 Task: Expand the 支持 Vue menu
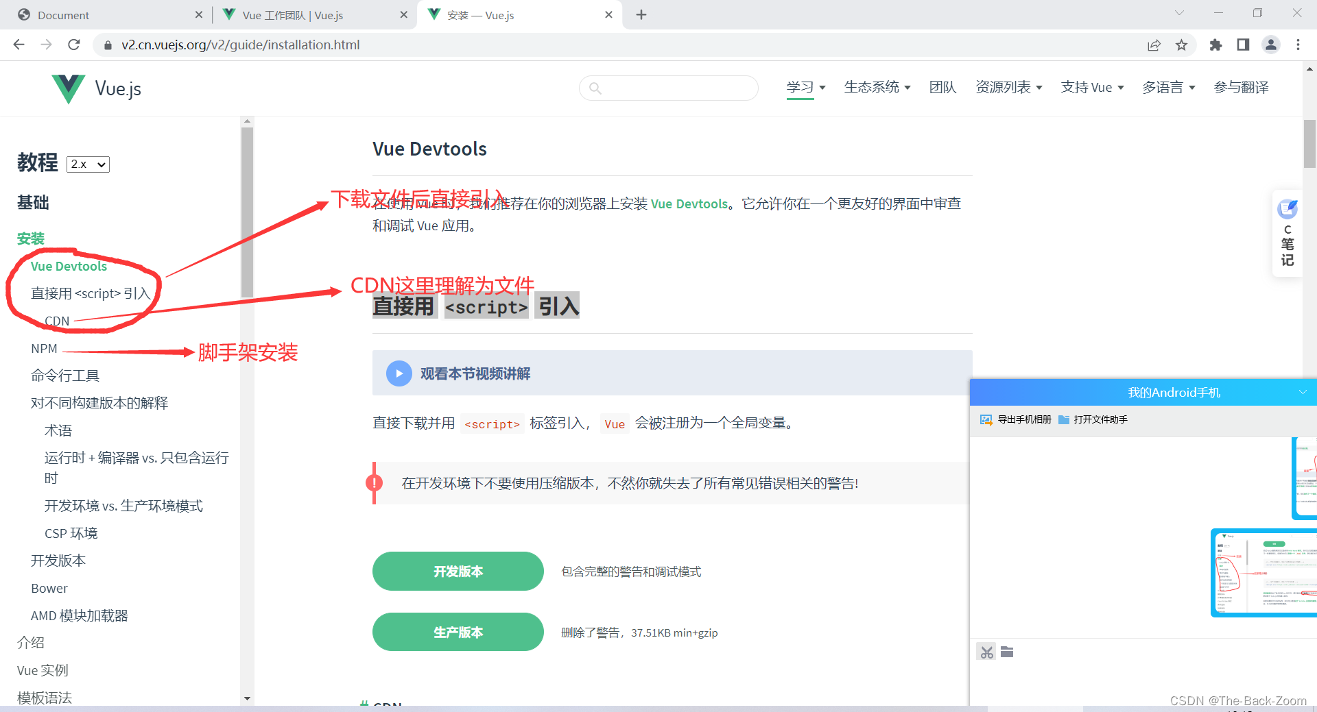point(1092,87)
